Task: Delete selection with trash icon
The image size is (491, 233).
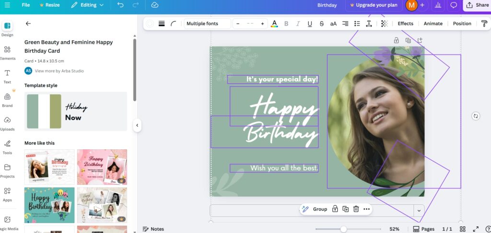Action: pyautogui.click(x=356, y=209)
